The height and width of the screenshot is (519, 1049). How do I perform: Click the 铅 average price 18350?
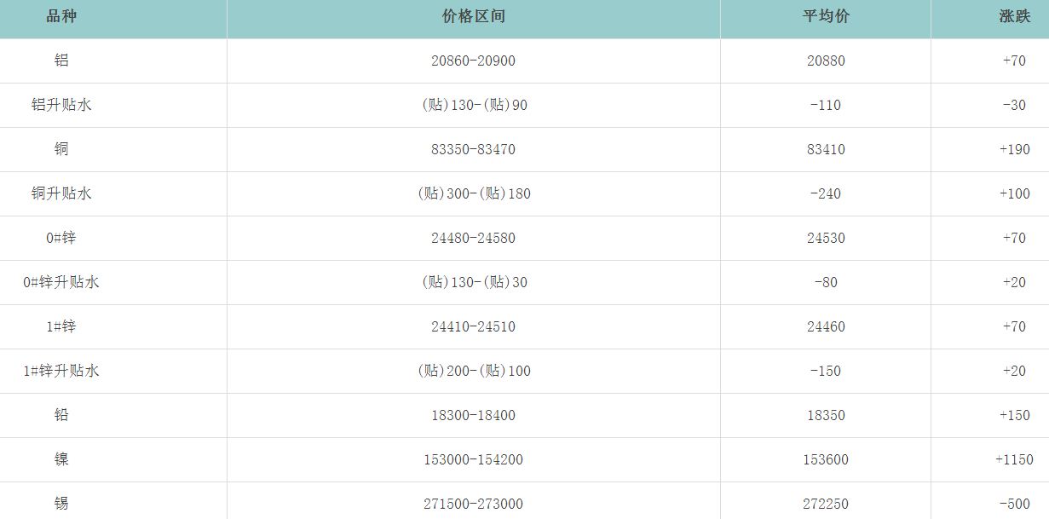(x=826, y=415)
